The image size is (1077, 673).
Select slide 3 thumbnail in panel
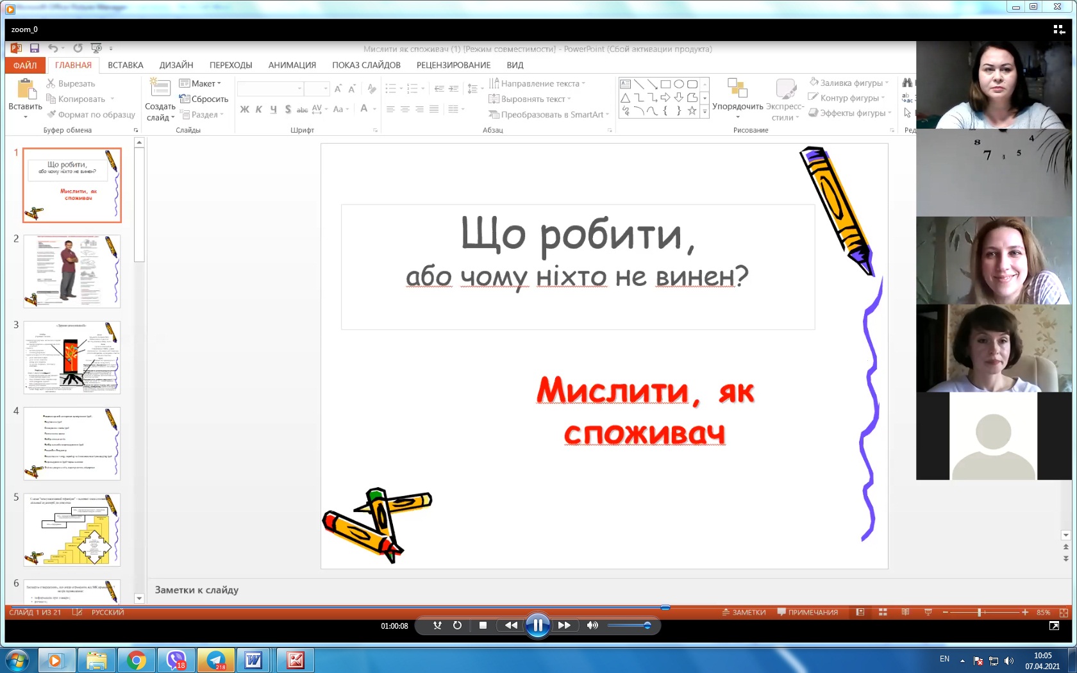[x=72, y=357]
